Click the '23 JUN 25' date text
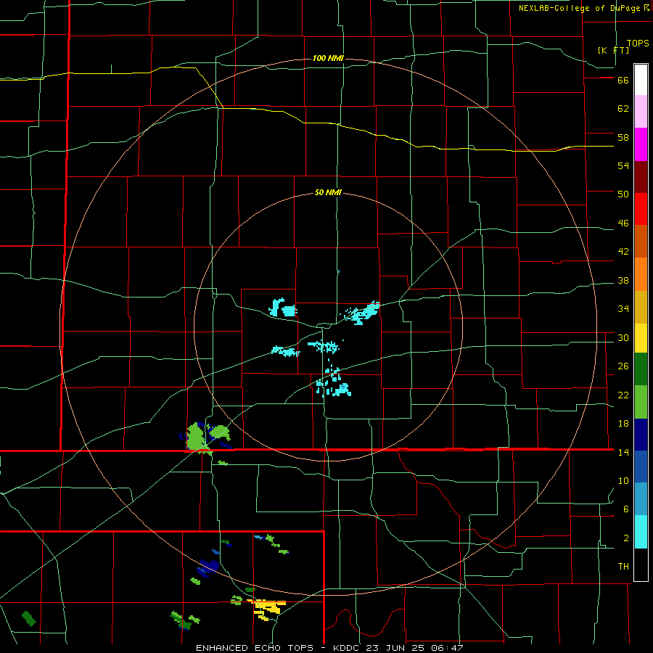Screen dimensions: 653x653 tap(396, 648)
